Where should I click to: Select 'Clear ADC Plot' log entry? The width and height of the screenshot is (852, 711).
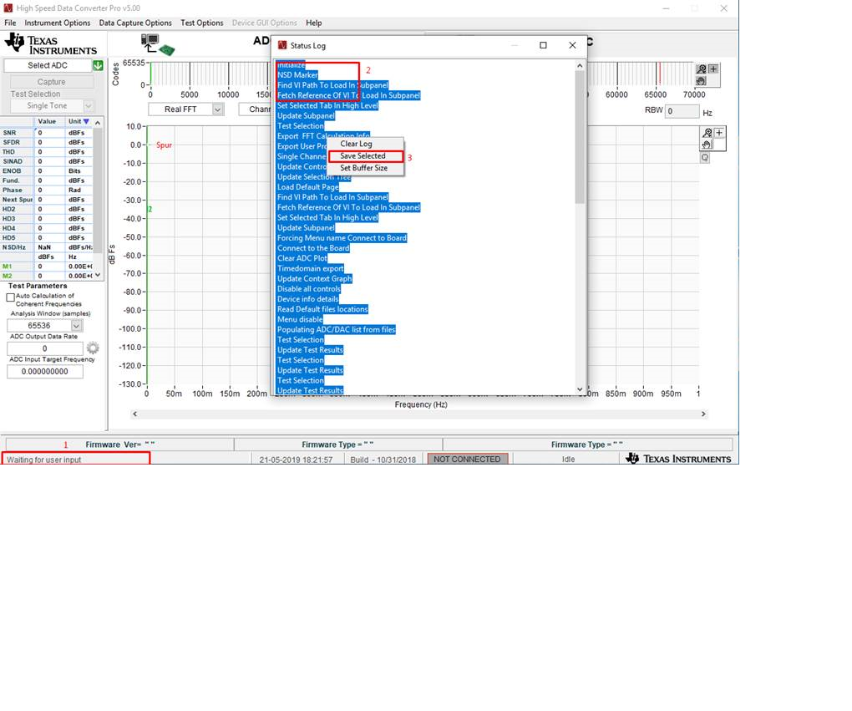pos(302,258)
